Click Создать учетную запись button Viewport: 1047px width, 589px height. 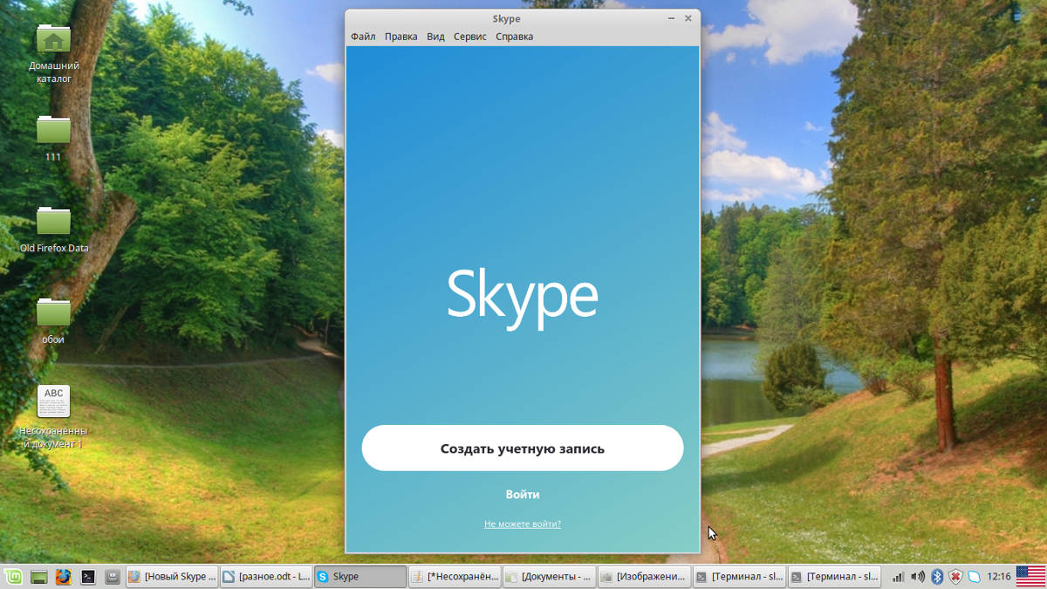point(523,449)
